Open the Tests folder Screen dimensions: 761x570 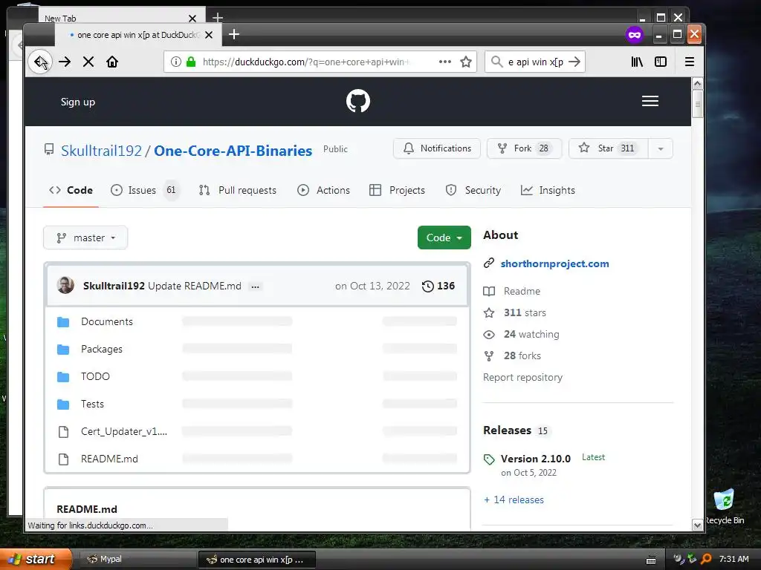(x=92, y=404)
